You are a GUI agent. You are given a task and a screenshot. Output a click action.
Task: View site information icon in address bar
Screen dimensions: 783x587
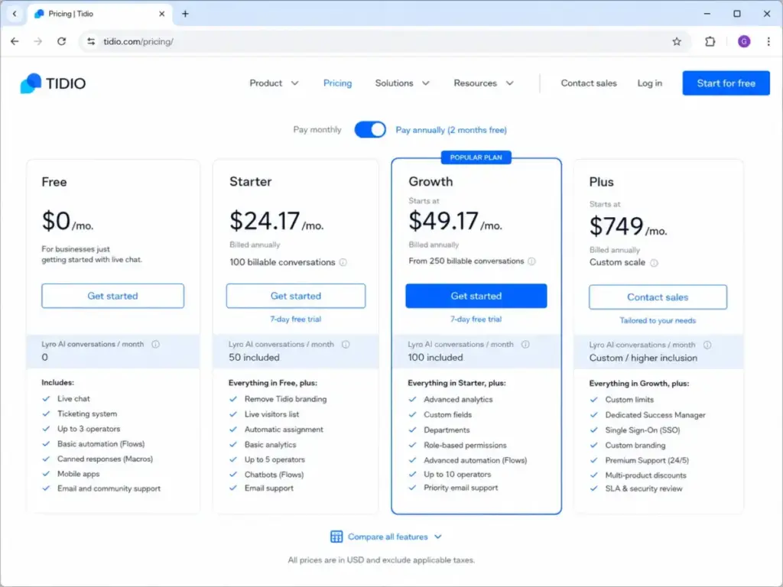pyautogui.click(x=91, y=41)
